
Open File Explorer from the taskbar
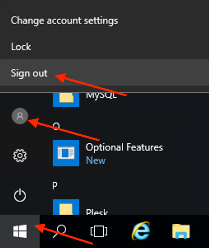click(x=181, y=231)
